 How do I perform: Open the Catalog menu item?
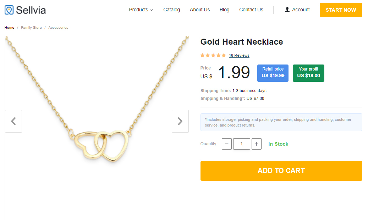(171, 10)
